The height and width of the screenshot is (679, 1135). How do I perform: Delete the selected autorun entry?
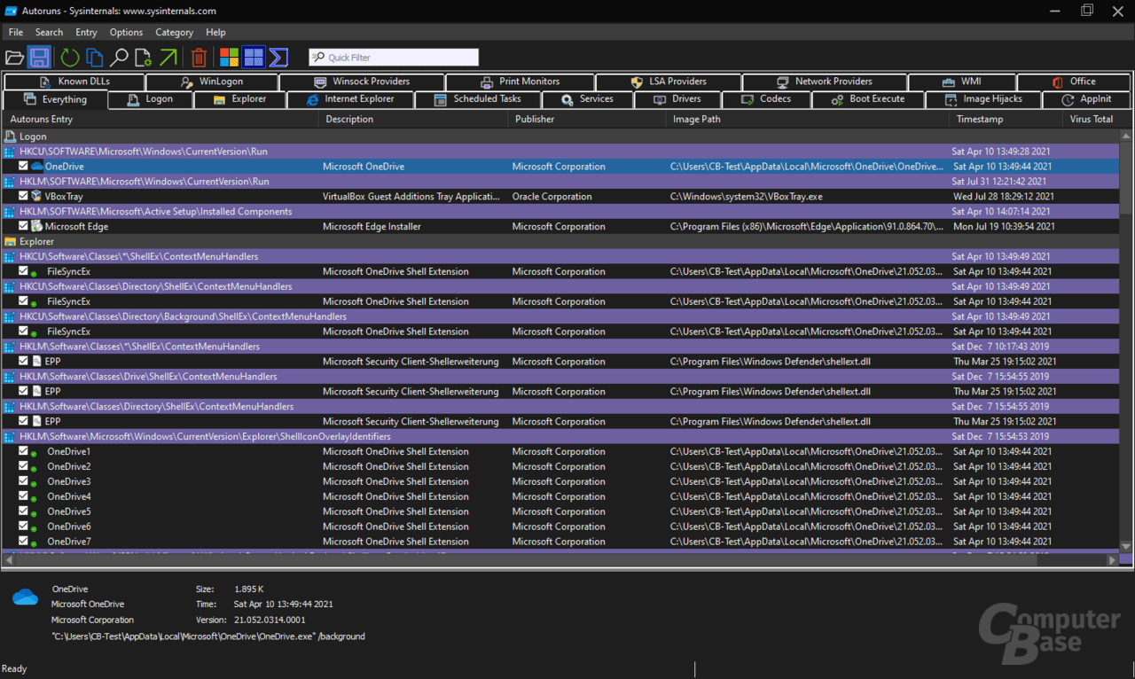(199, 57)
